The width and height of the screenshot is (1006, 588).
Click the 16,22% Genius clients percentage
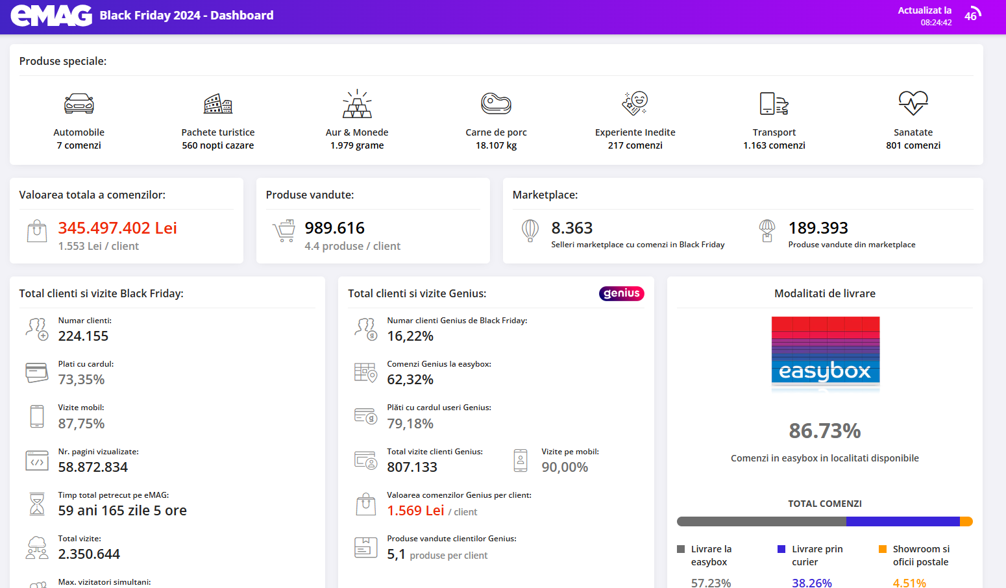pyautogui.click(x=410, y=336)
